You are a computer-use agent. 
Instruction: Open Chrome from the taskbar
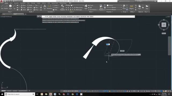pos(73,94)
